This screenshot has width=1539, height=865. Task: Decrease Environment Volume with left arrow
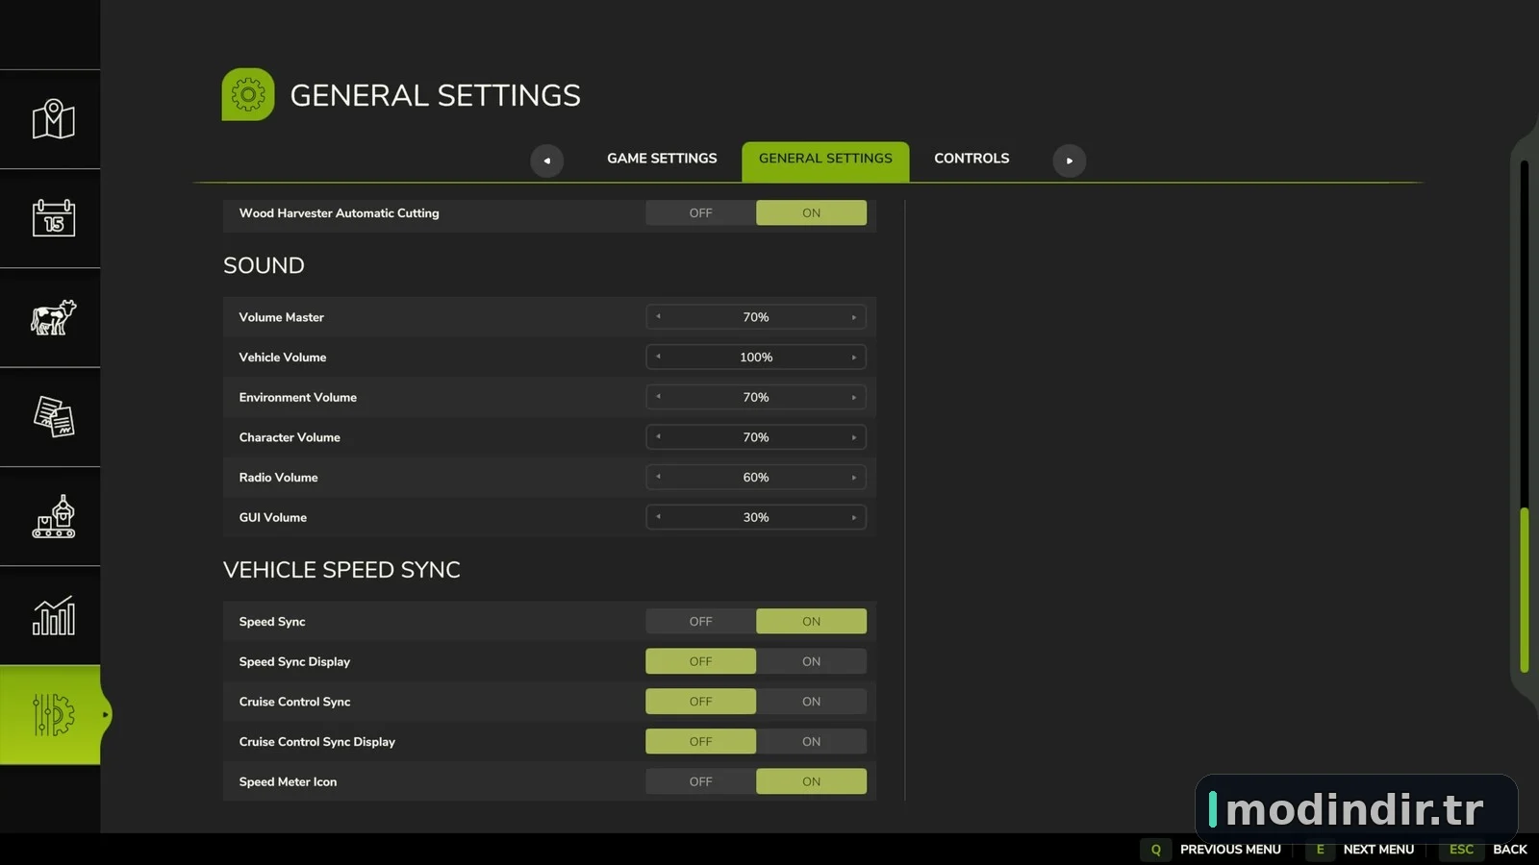658,397
